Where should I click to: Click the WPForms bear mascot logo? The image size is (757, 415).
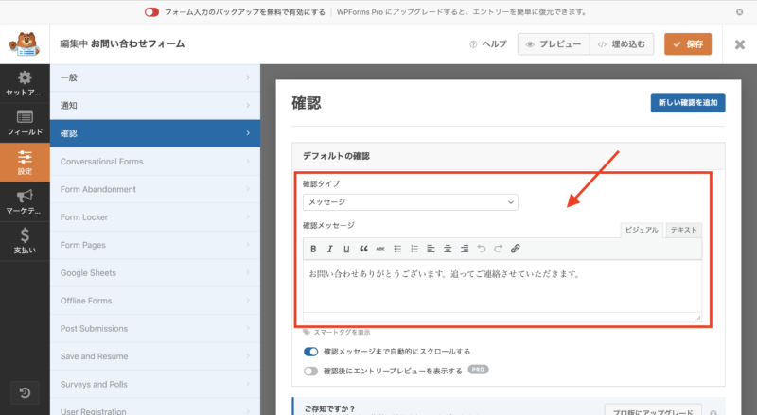point(25,44)
